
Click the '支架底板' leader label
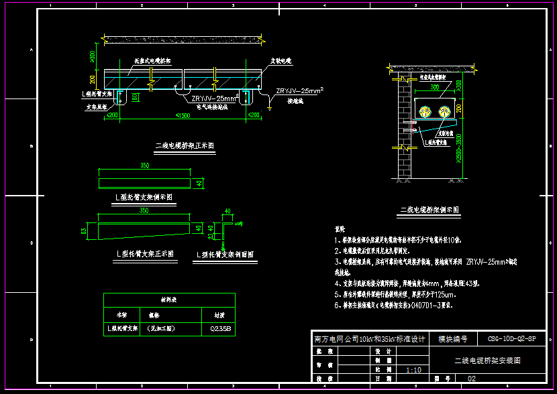click(x=96, y=107)
